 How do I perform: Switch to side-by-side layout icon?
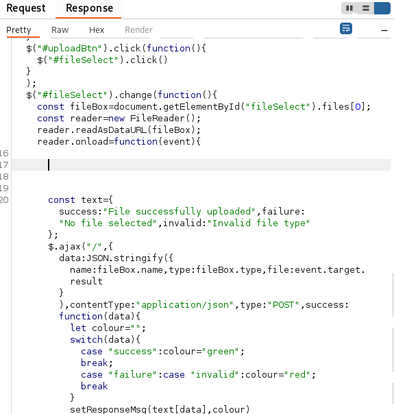tap(349, 8)
